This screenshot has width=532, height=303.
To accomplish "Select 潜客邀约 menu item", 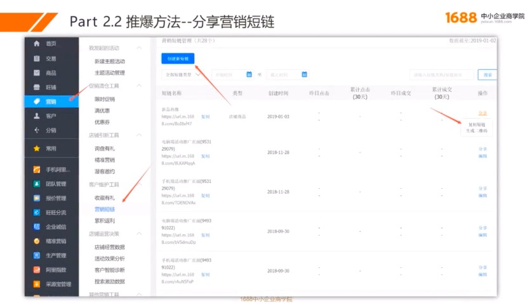I will 105,172.
